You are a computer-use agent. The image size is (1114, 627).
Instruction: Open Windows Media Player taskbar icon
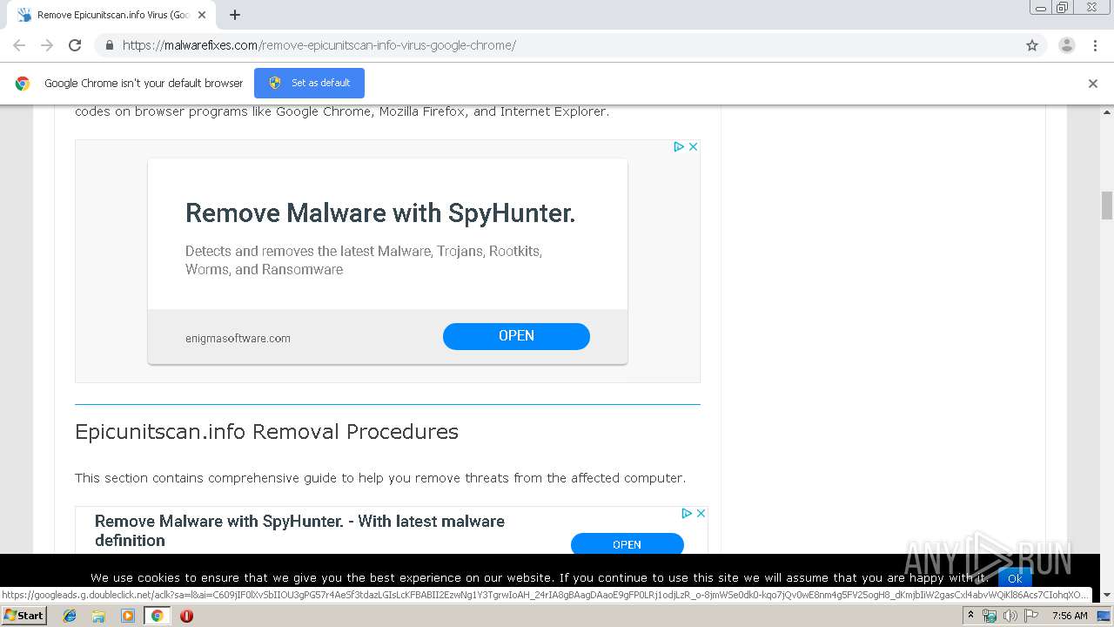(128, 616)
